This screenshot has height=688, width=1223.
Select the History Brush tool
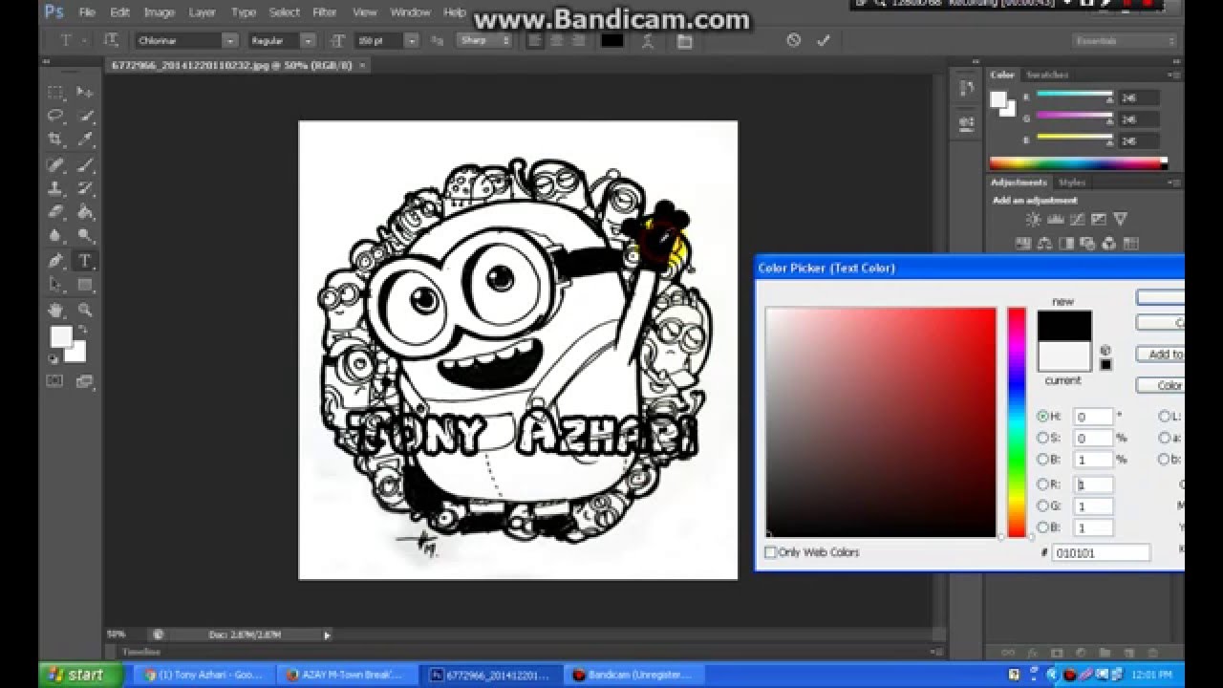[x=85, y=188]
